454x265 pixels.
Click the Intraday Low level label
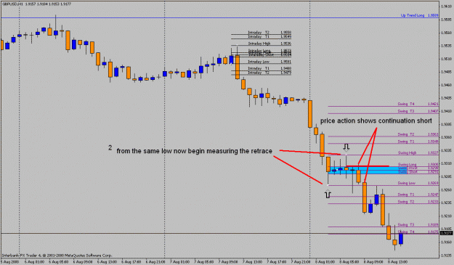coord(259,62)
